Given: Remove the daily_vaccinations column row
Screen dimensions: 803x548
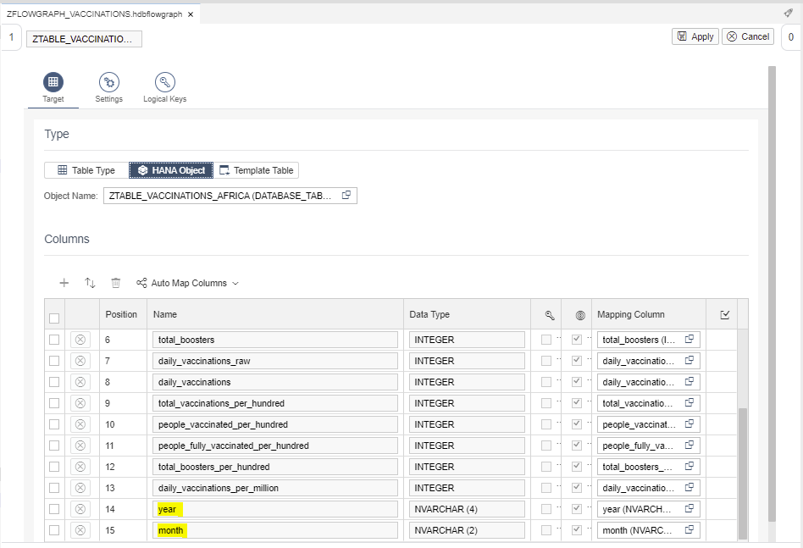Looking at the screenshot, I should 80,382.
